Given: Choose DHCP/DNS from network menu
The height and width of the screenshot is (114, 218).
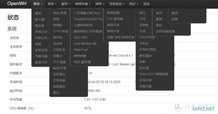Looking at the screenshot, I should pos(147,37).
